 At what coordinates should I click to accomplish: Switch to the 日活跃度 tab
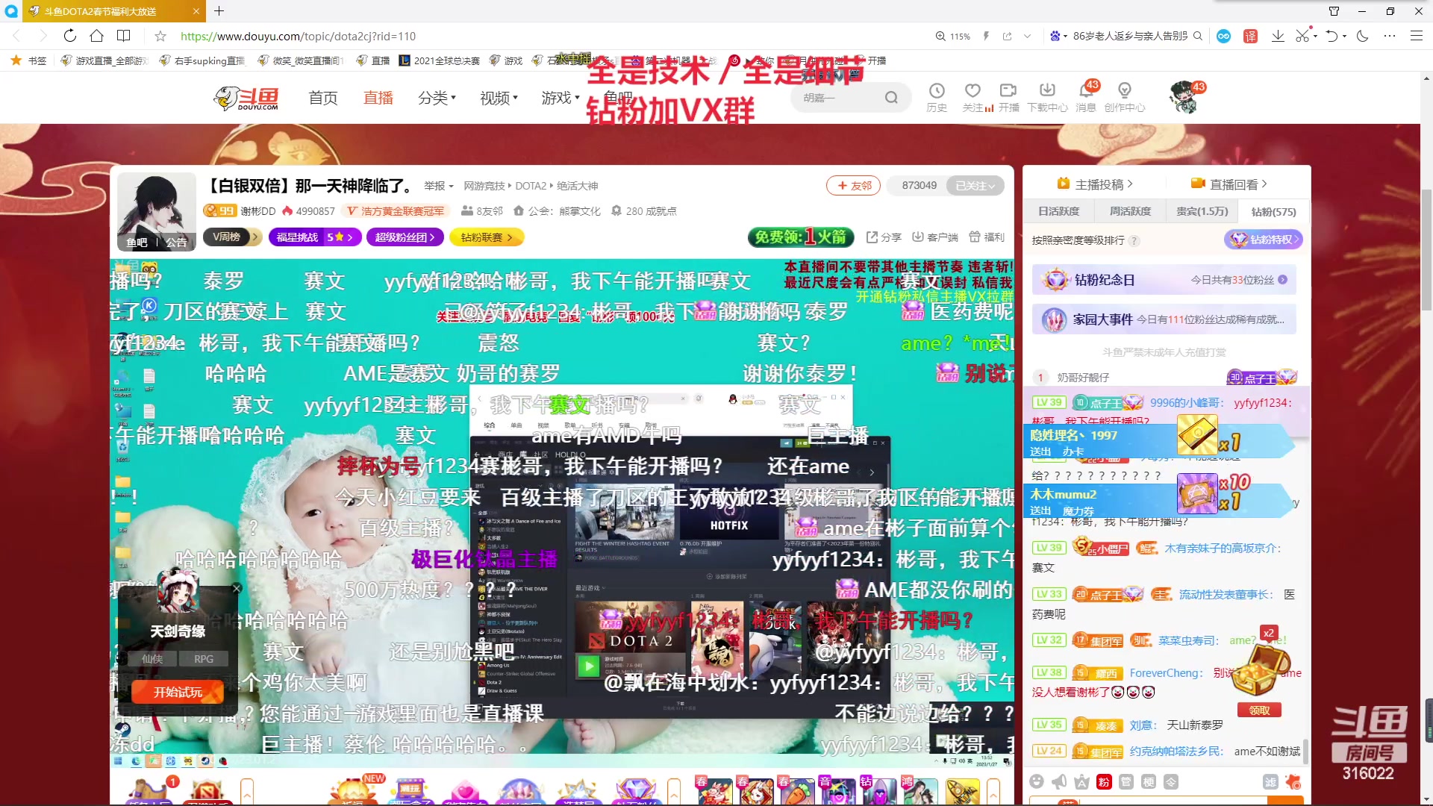click(1058, 211)
